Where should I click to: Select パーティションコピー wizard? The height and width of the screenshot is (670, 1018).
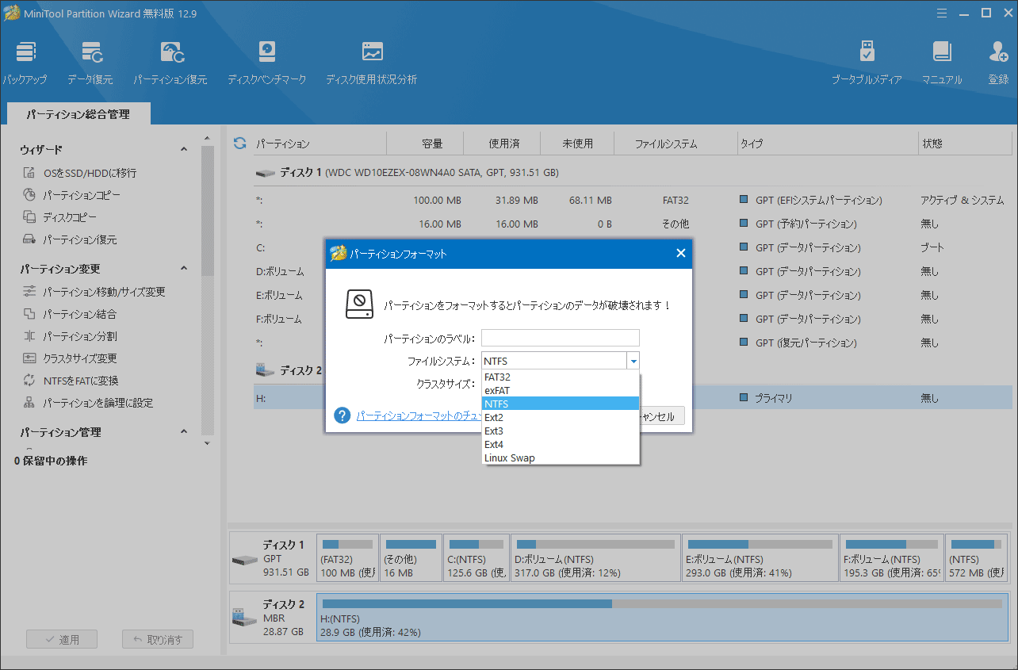(x=71, y=195)
